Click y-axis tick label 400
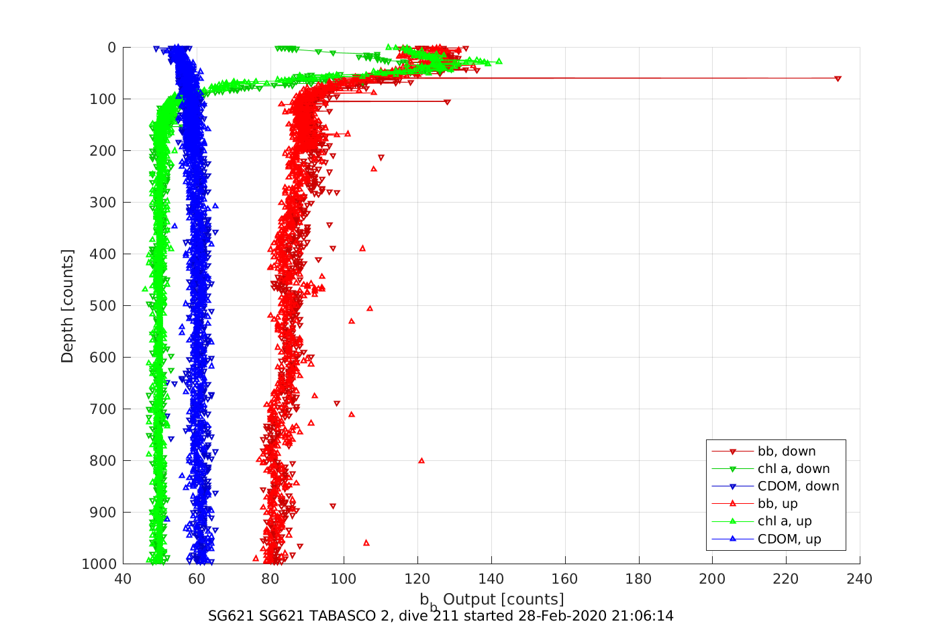This screenshot has width=951, height=634. pos(103,254)
